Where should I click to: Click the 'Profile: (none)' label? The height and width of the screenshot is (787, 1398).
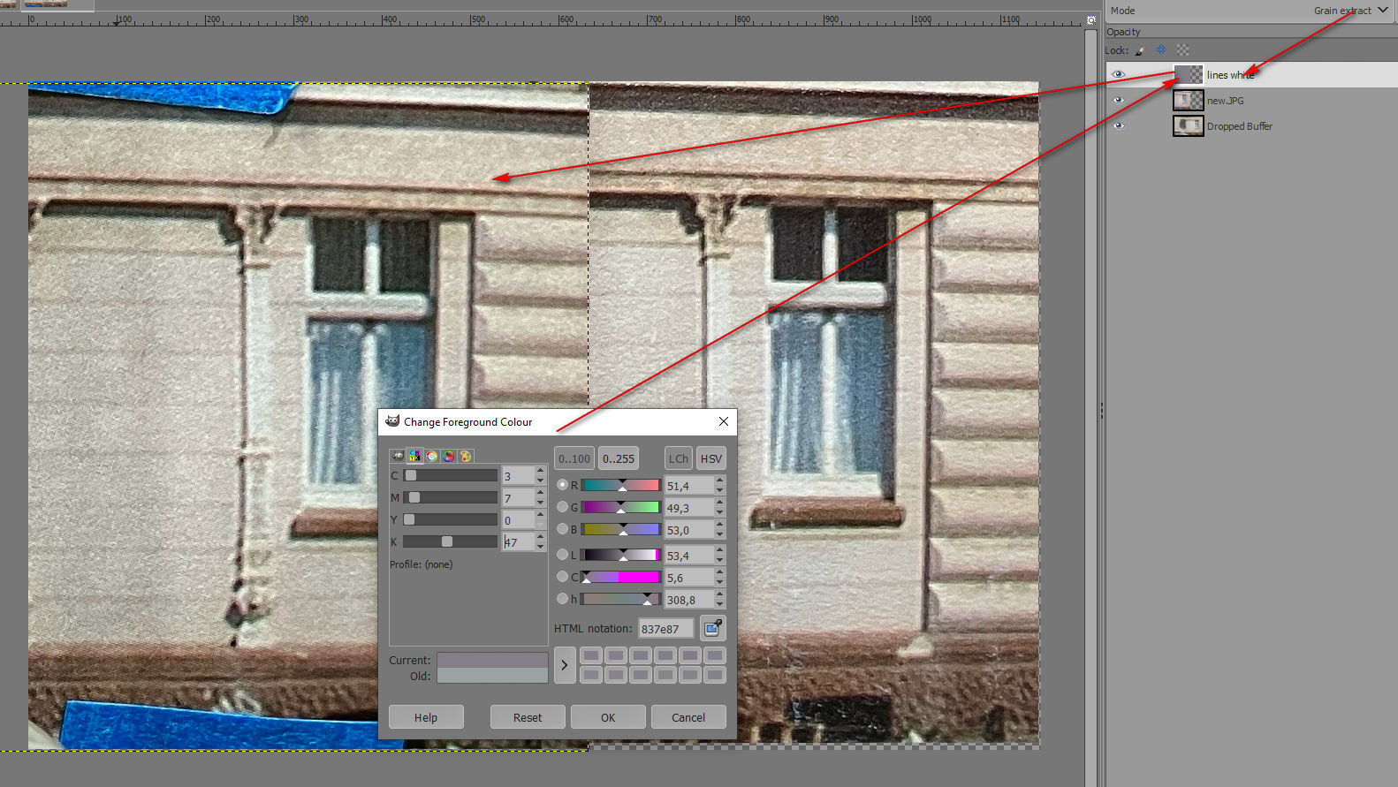tap(421, 564)
